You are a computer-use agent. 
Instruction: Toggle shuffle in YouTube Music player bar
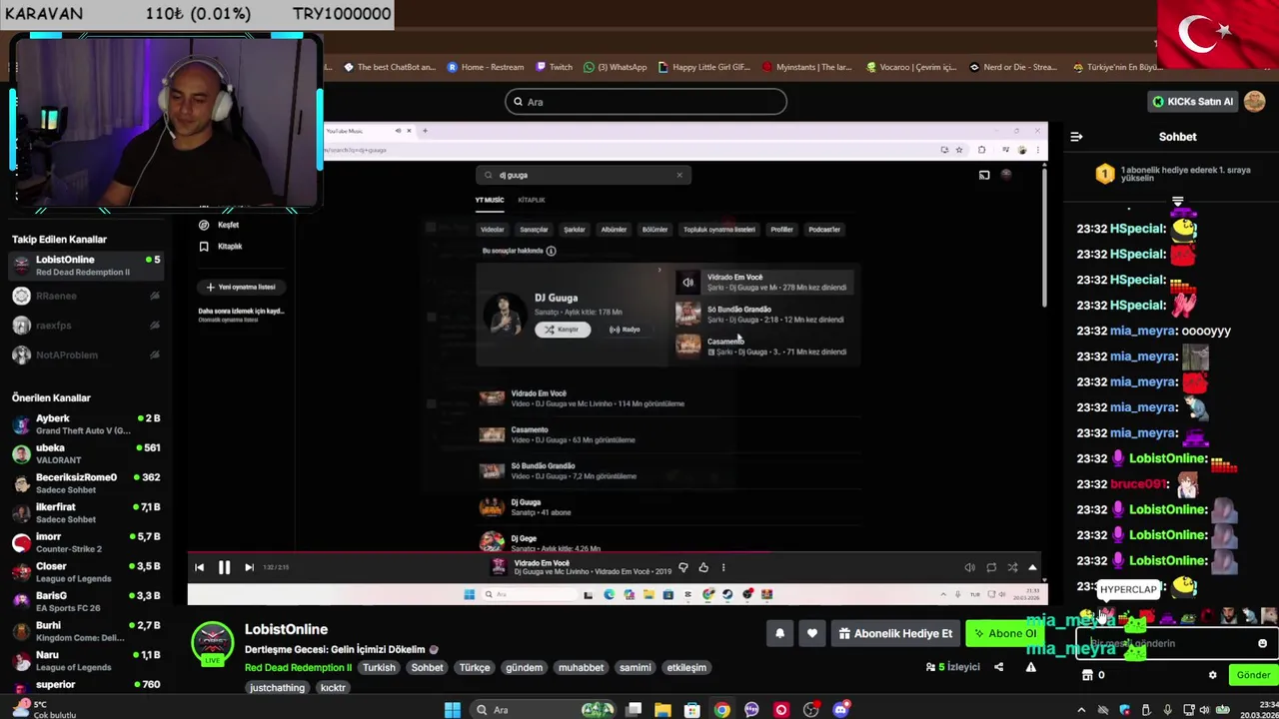pyautogui.click(x=1012, y=567)
